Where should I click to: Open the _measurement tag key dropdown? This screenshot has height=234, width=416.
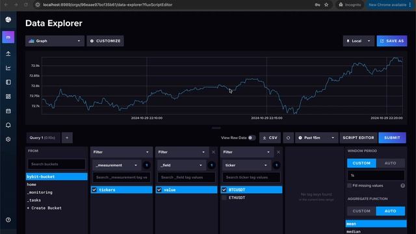pyautogui.click(x=117, y=165)
